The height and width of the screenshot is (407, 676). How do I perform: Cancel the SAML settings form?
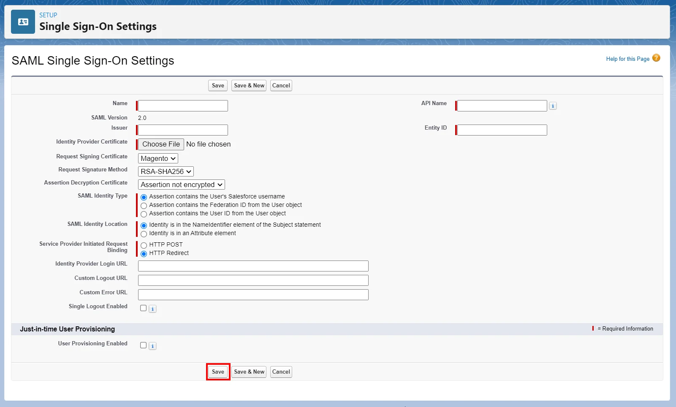point(280,372)
